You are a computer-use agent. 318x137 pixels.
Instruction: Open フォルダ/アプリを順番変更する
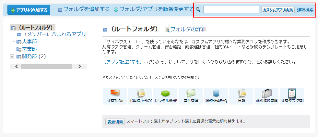pyautogui.click(x=156, y=9)
